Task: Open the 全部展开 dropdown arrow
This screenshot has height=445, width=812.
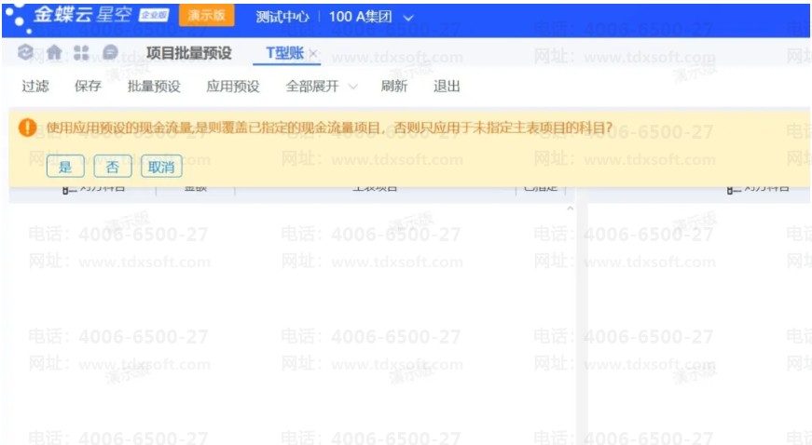Action: click(352, 87)
